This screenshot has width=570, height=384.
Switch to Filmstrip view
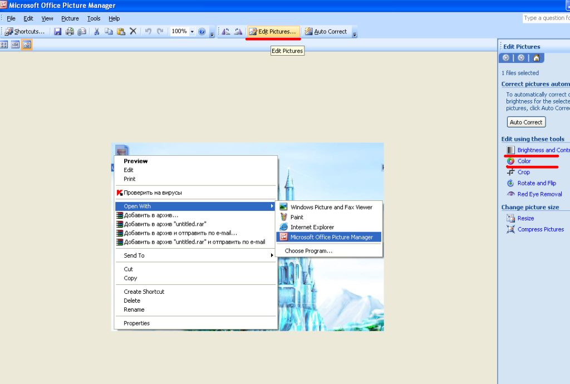coord(15,45)
